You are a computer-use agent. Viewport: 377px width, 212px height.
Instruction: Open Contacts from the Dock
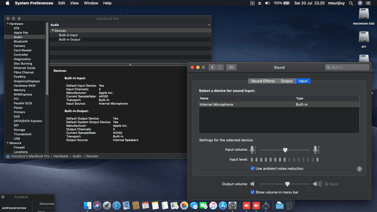click(136, 205)
